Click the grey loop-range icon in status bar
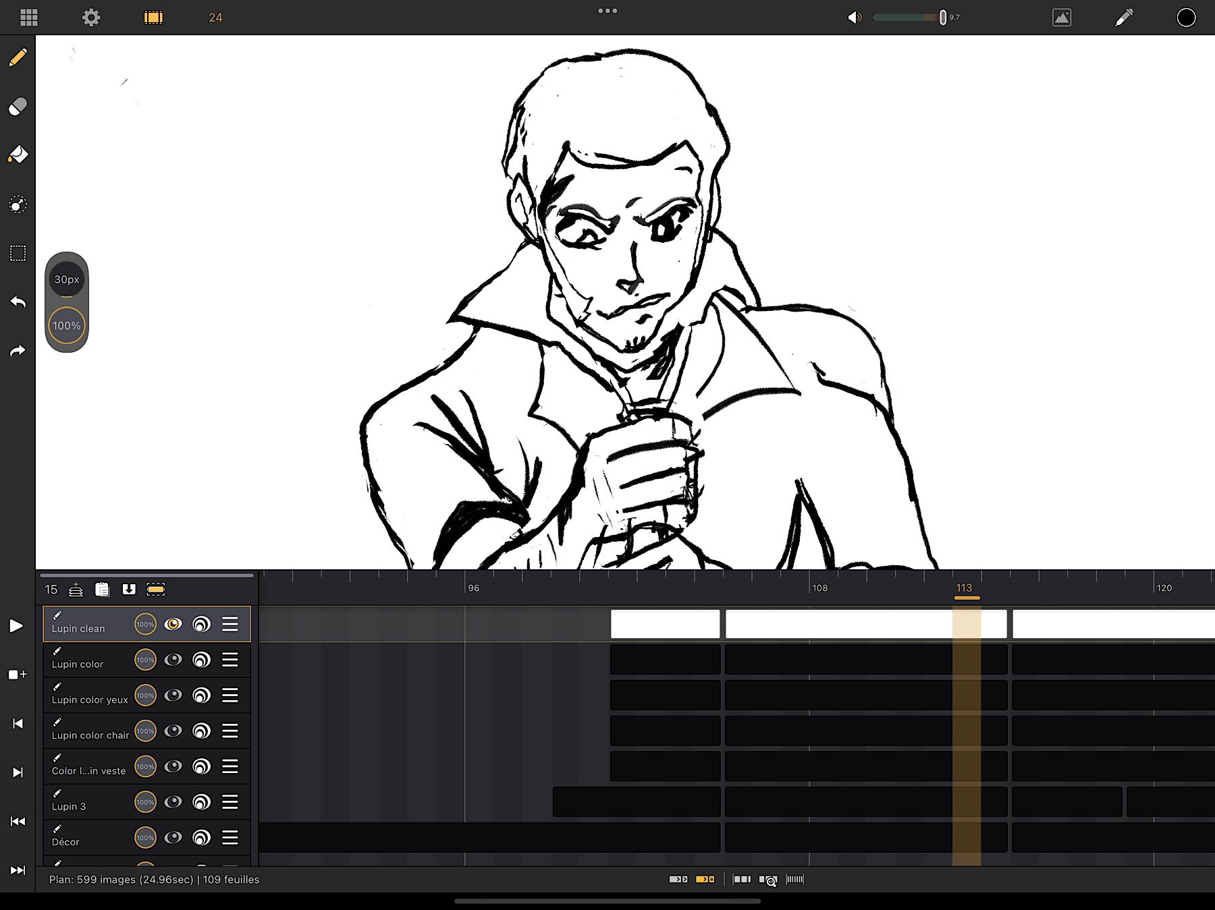1215x910 pixels. 678,879
